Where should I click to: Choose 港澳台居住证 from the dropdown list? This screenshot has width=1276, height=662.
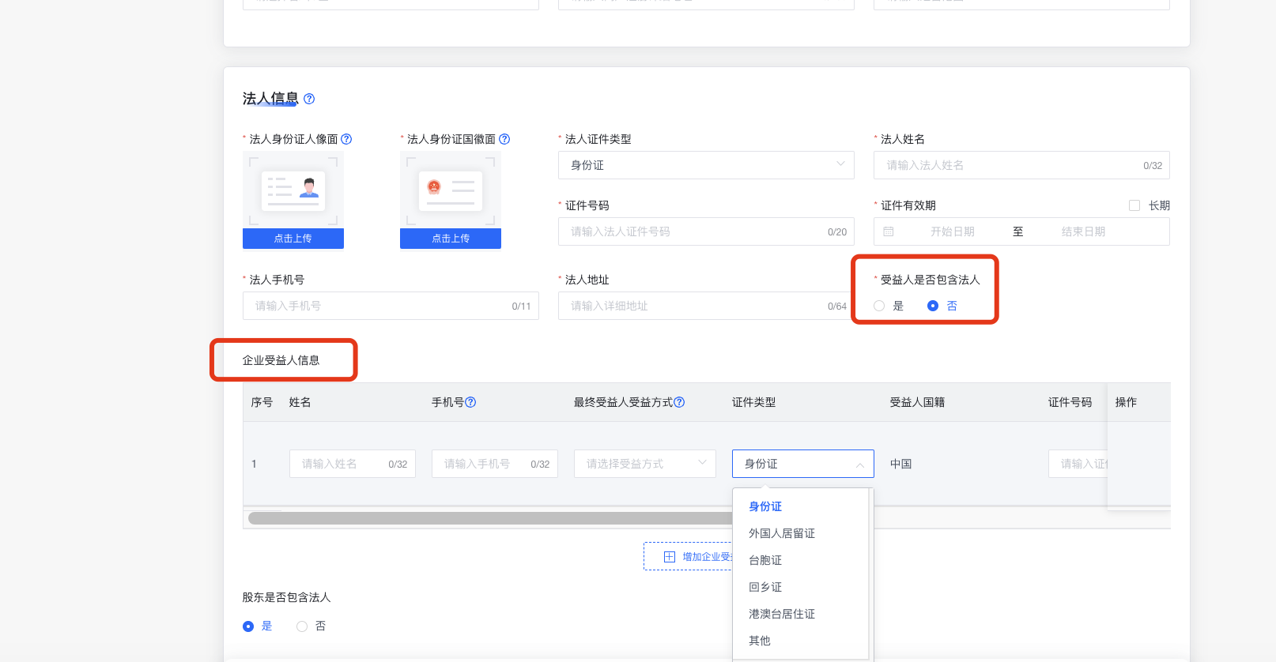coord(782,614)
